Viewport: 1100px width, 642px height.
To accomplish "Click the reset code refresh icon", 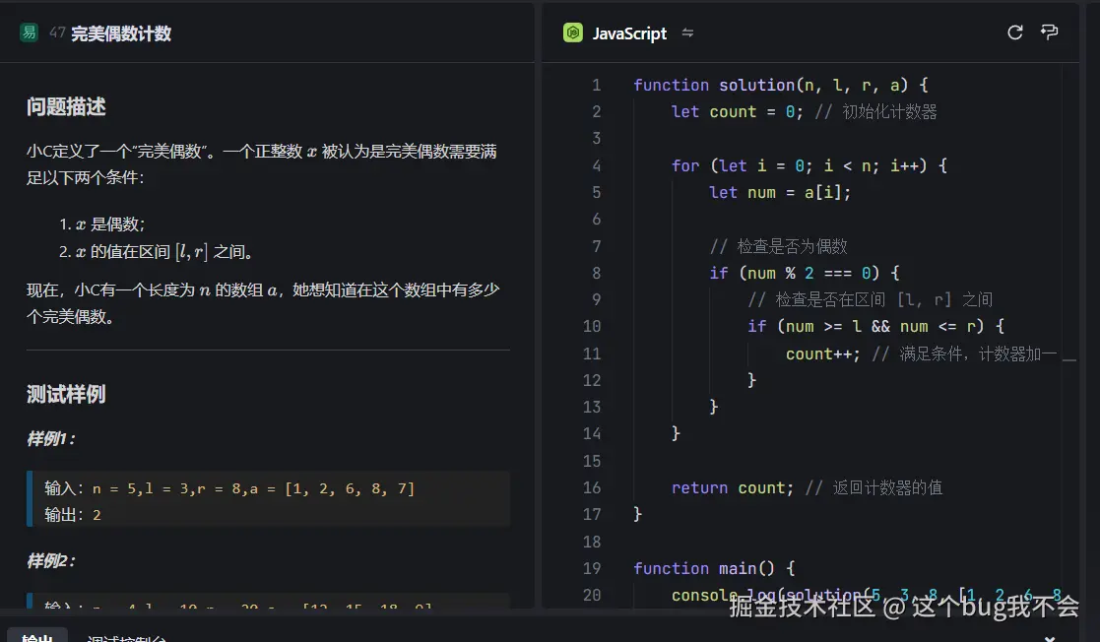I will click(x=1015, y=32).
